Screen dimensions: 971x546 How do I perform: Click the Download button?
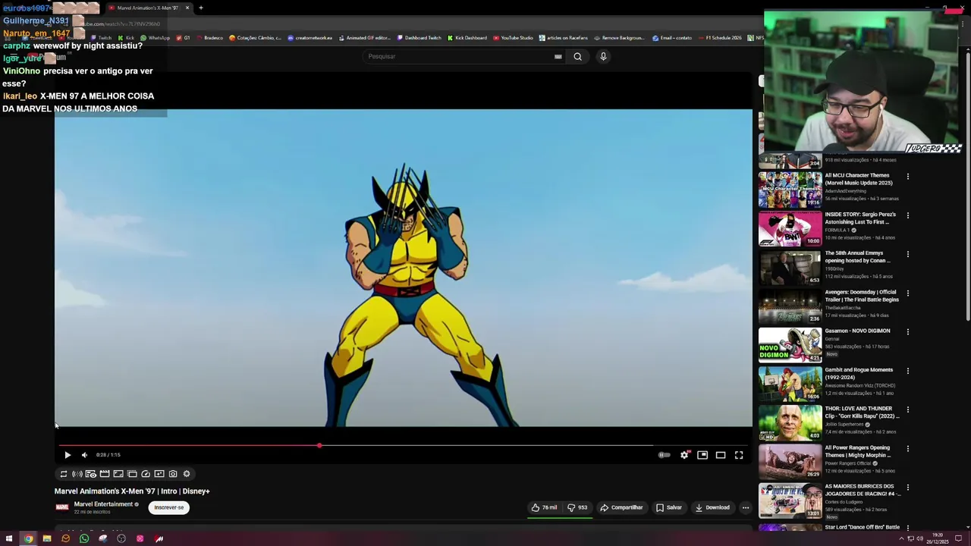tap(712, 507)
